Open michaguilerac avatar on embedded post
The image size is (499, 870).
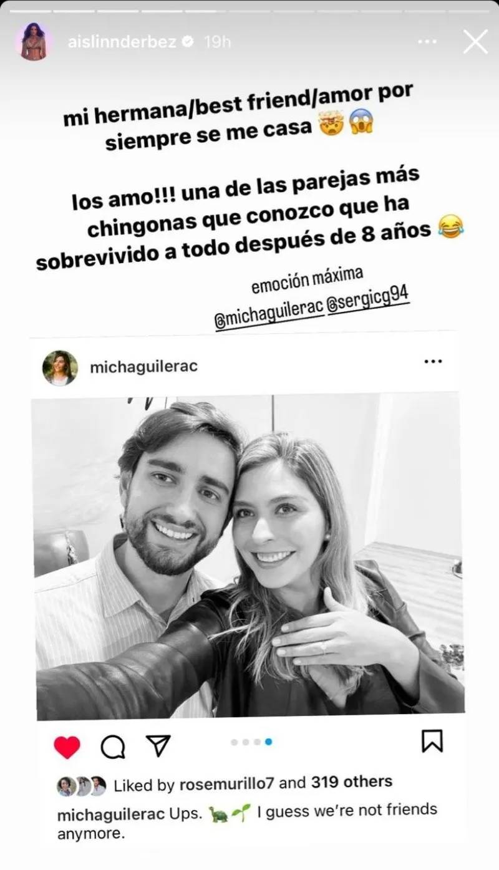click(60, 367)
